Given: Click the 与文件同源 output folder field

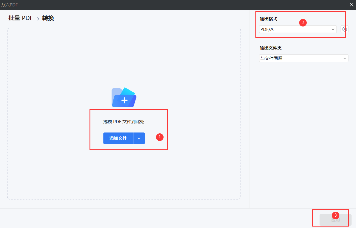Looking at the screenshot, I should tap(303, 58).
